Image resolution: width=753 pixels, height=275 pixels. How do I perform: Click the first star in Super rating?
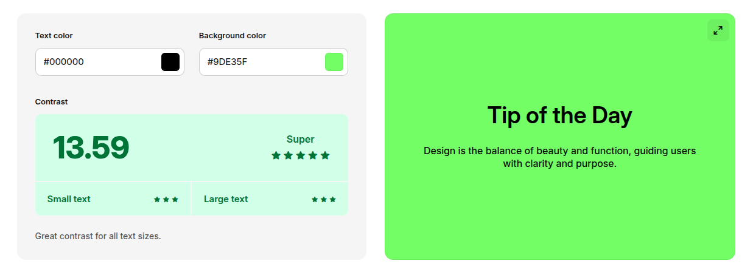pos(276,155)
